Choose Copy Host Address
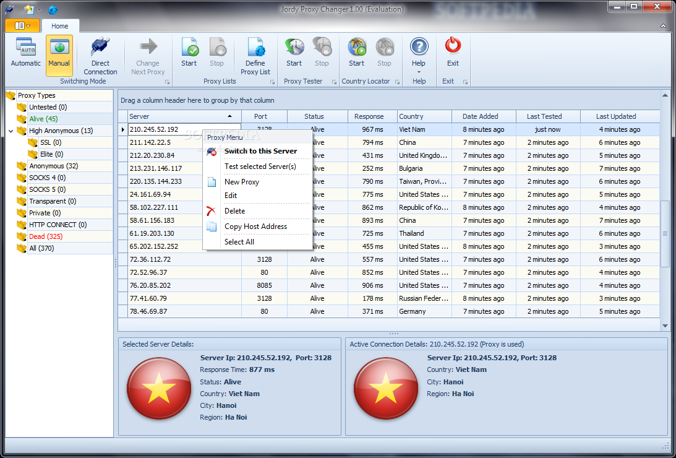Screen dimensions: 676x458 pos(258,227)
